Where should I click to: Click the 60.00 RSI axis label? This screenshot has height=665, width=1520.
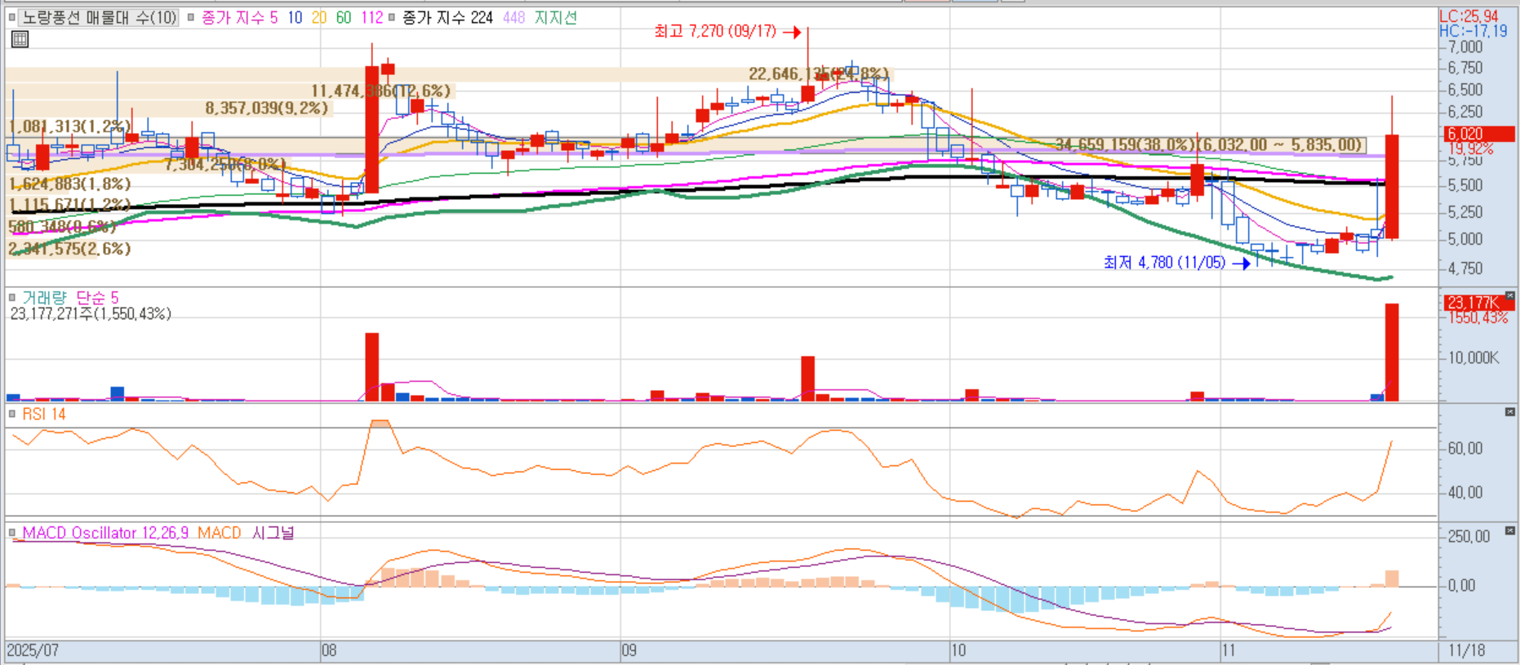1465,448
